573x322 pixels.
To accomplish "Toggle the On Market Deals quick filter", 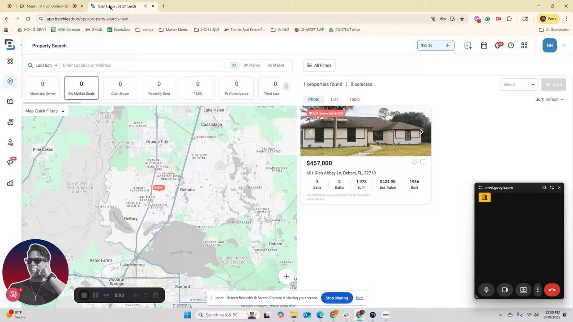I will (x=81, y=88).
